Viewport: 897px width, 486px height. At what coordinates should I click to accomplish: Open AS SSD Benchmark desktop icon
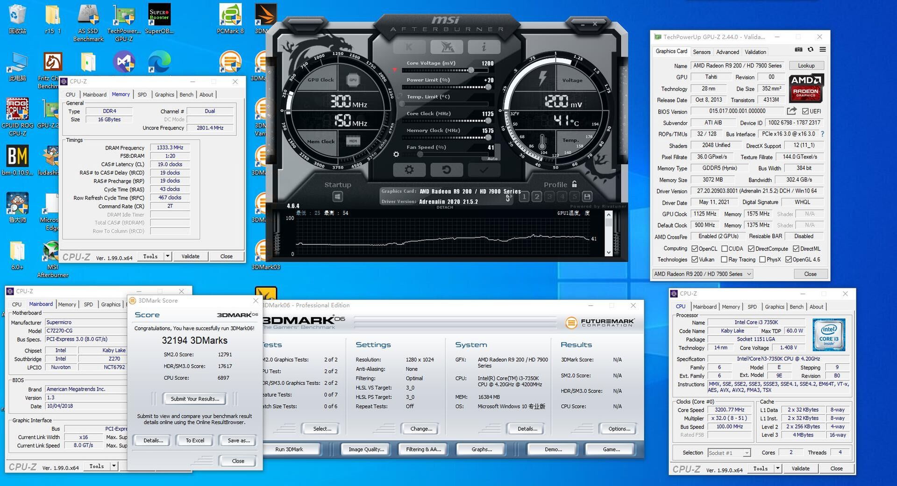click(x=88, y=22)
